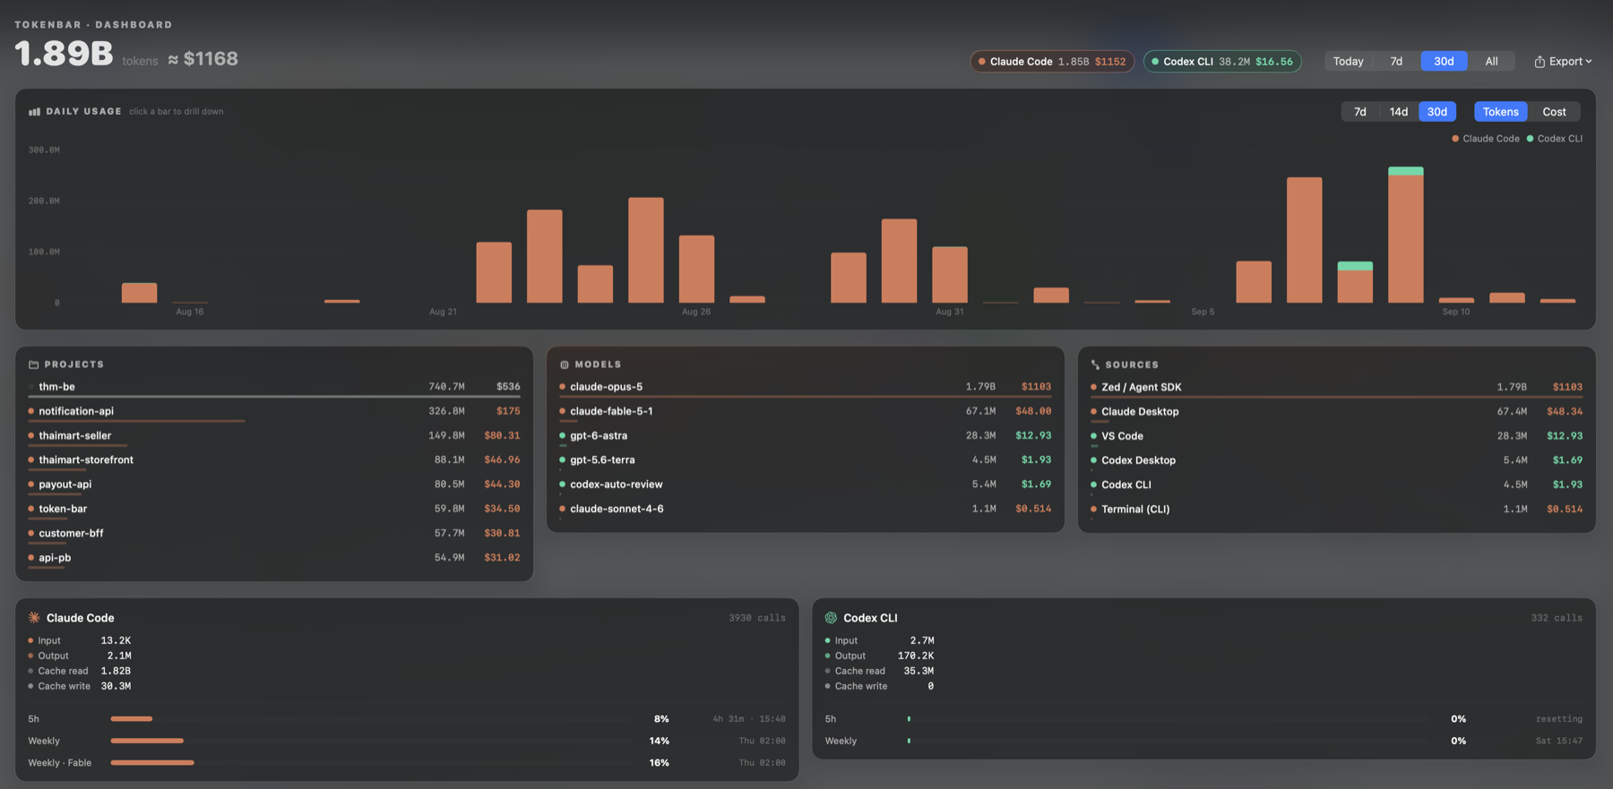Switch Daily Usage chart to 30d
Screen dimensions: 1613x789
click(x=1437, y=111)
